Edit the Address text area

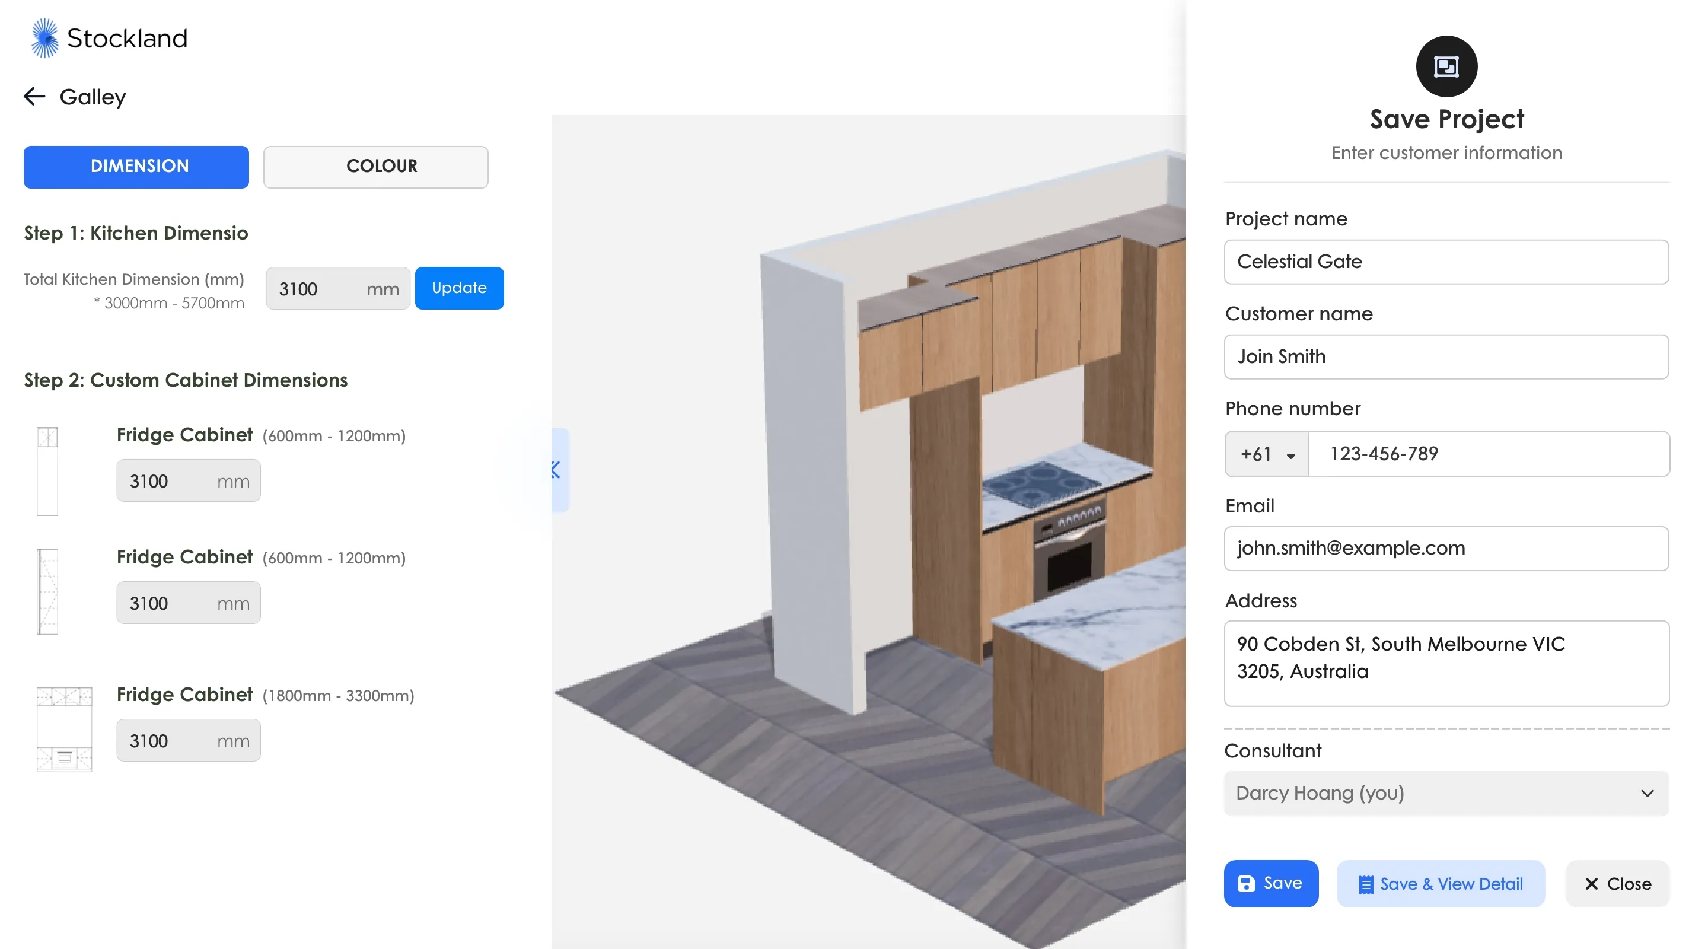(x=1446, y=663)
